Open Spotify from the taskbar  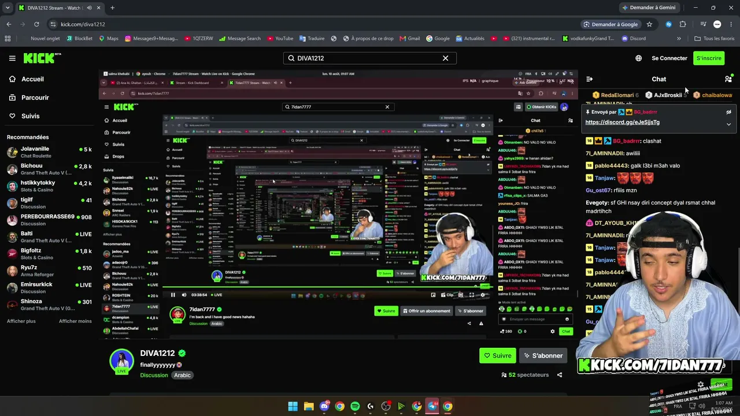pos(355,406)
